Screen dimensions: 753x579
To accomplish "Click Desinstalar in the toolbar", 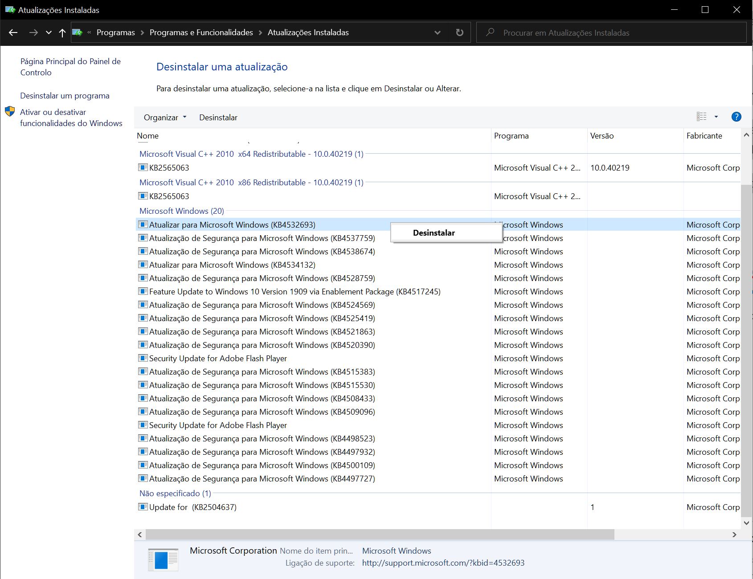I will coord(218,118).
